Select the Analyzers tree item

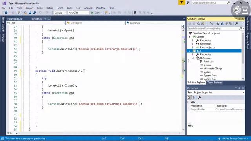click(x=208, y=61)
